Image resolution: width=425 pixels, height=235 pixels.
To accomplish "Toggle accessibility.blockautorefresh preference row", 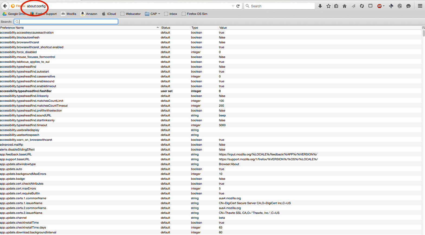I will coord(20,37).
